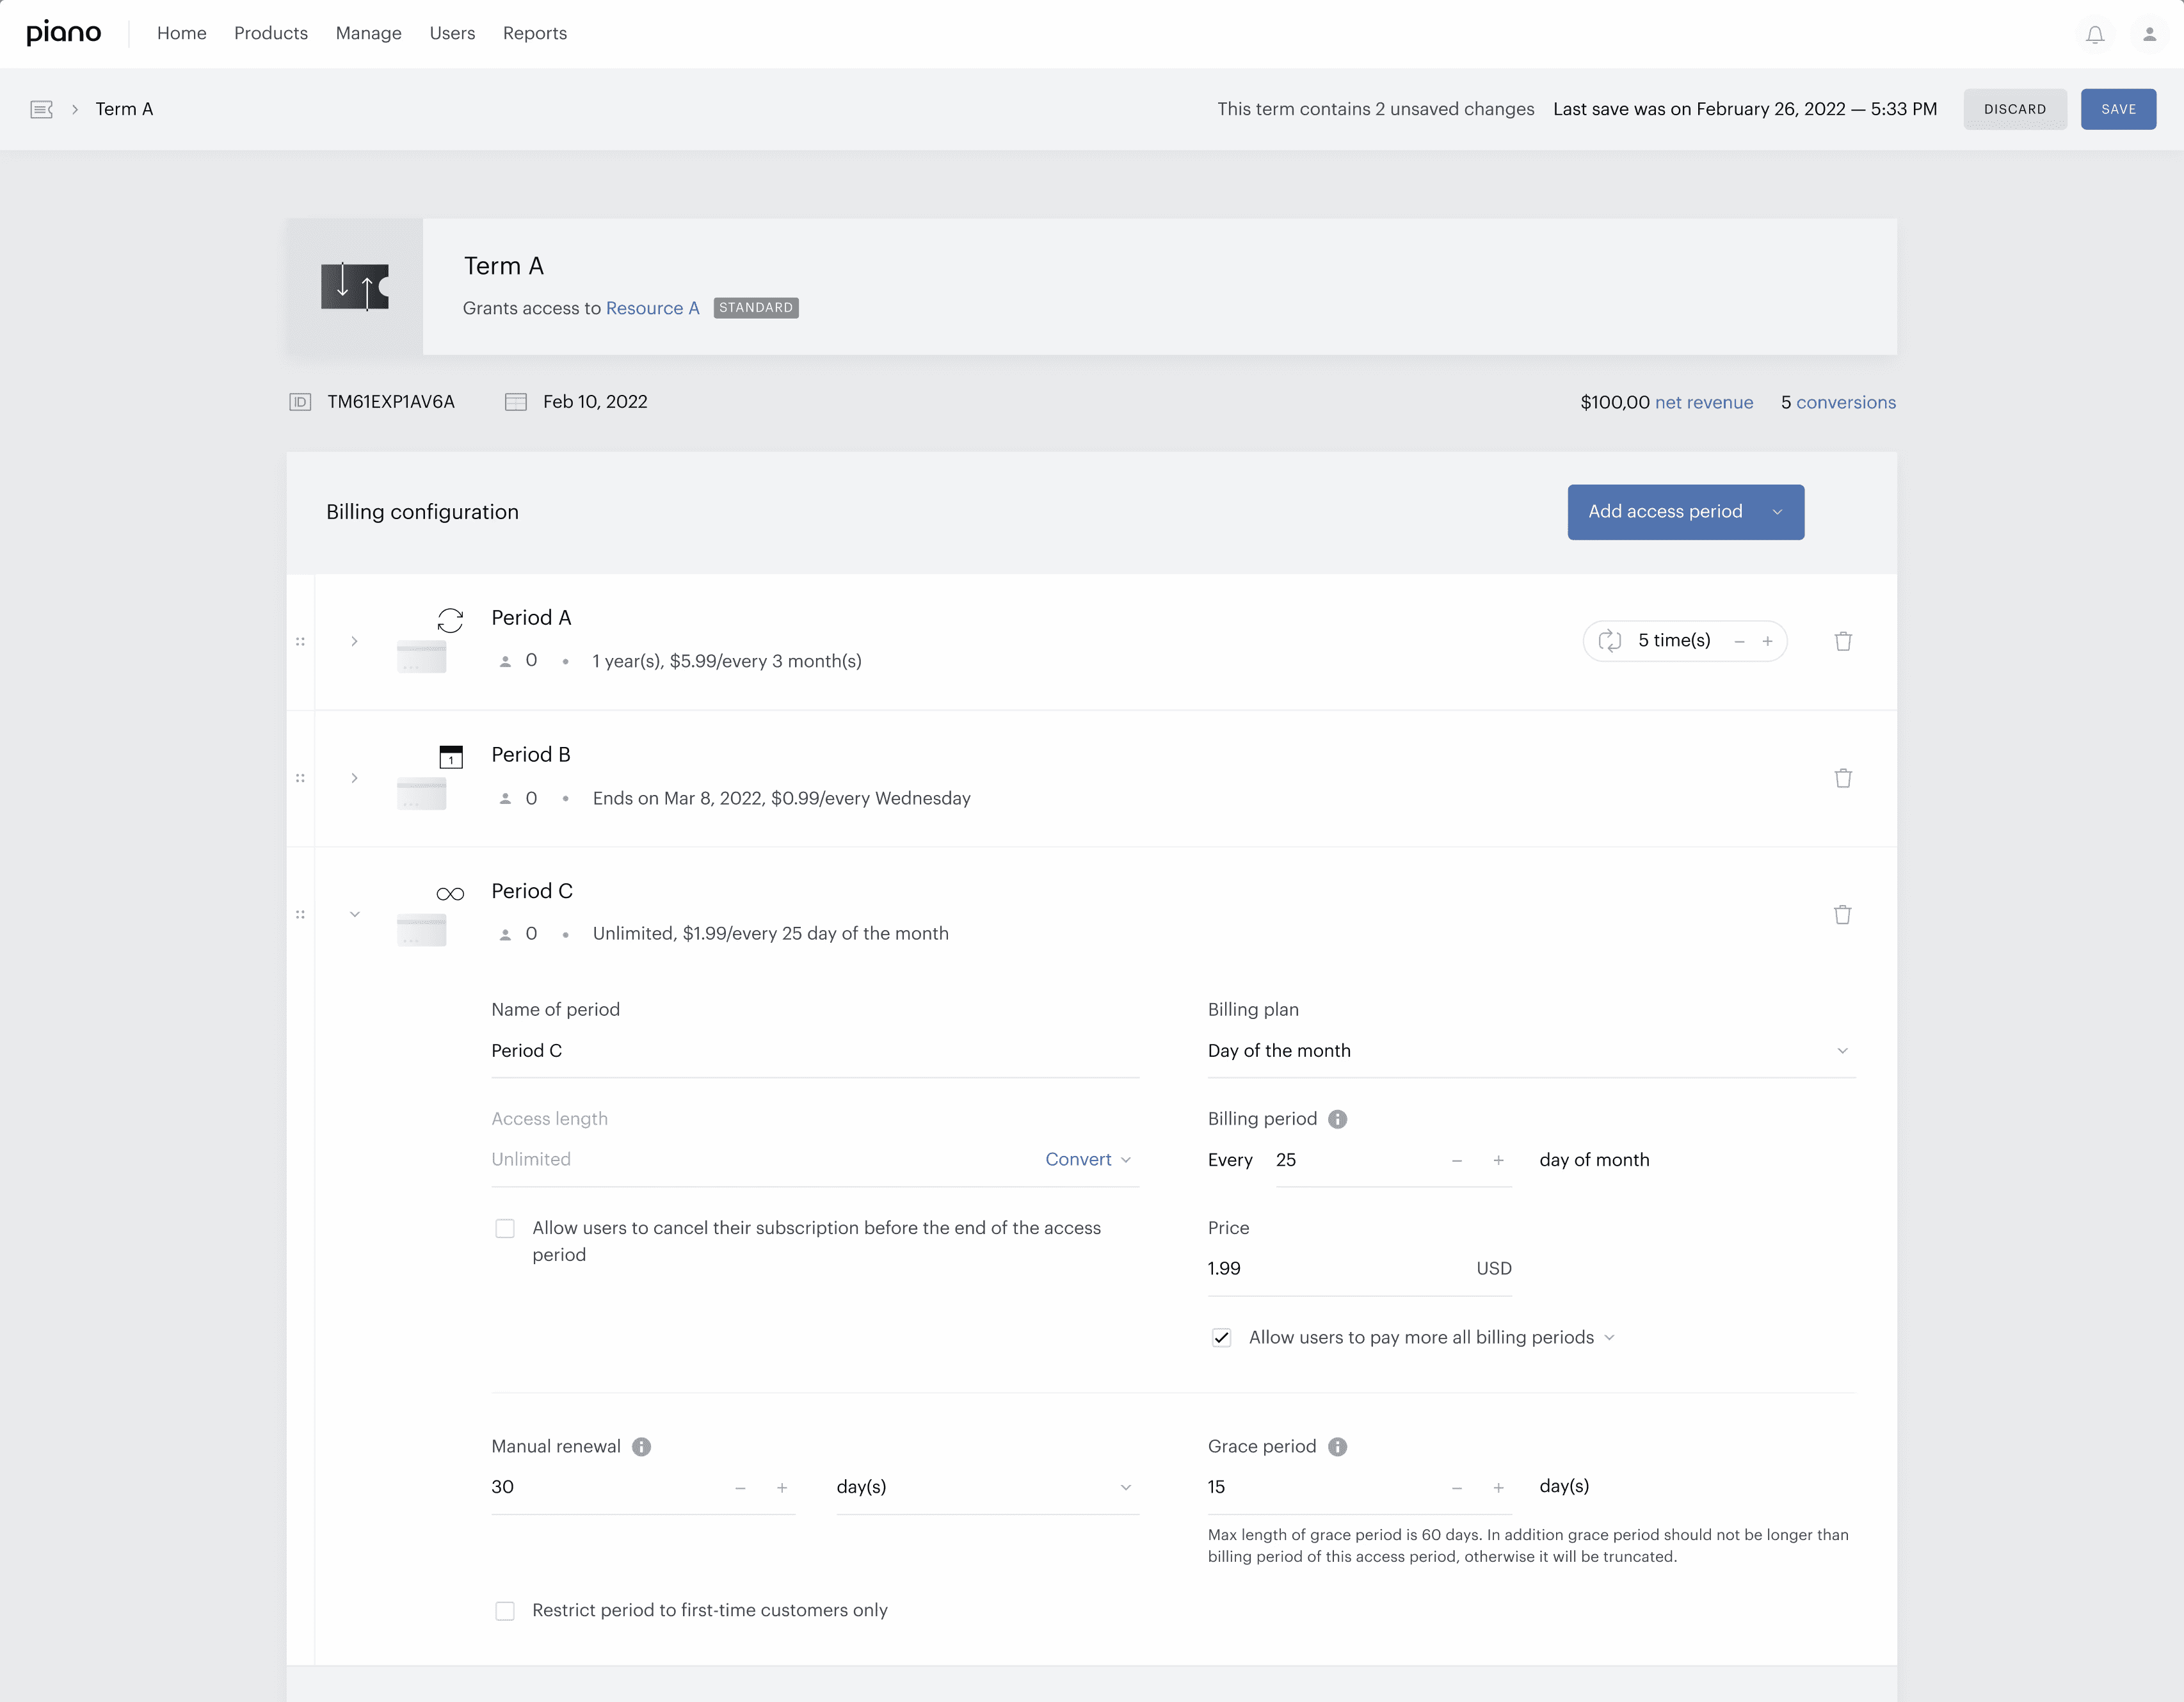Image resolution: width=2184 pixels, height=1702 pixels.
Task: Click the Manual renewal info icon
Action: click(641, 1447)
